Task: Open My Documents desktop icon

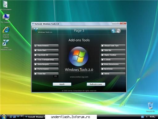Action: (x=6, y=6)
